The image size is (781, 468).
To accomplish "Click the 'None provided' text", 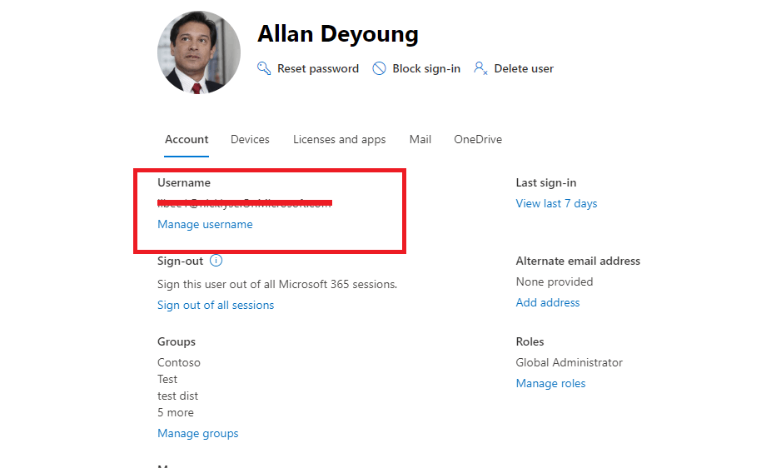I will point(555,281).
